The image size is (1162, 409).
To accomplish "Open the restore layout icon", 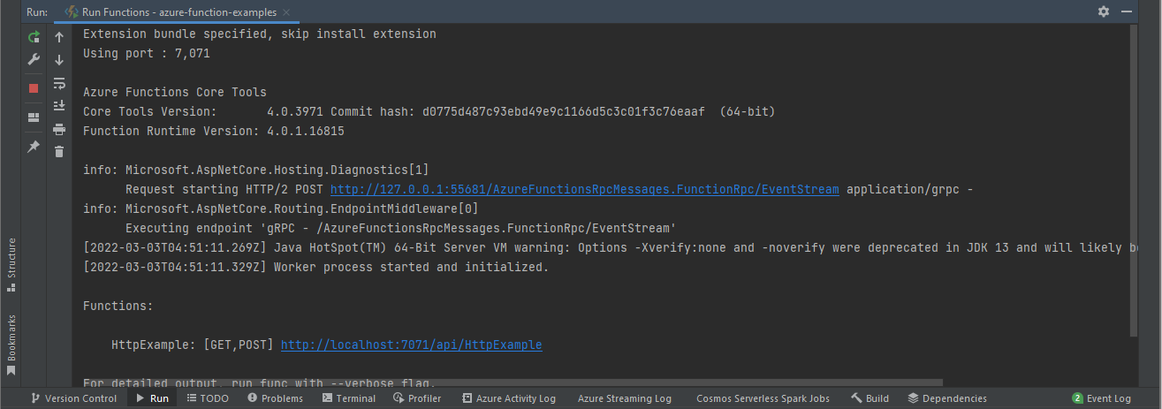I will 34,117.
